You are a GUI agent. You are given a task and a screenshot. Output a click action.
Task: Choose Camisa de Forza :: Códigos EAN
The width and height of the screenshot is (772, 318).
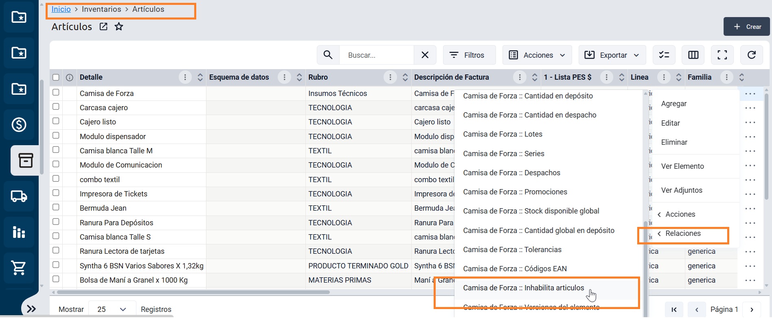[x=515, y=269]
